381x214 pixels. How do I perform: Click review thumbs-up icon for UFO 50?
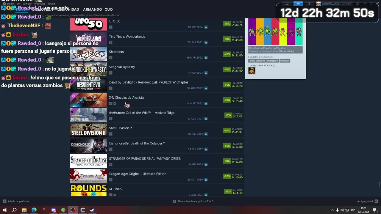(x=206, y=27)
